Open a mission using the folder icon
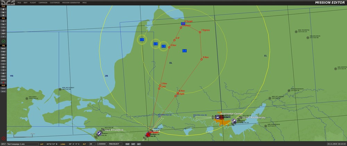Screen dimensions: 347x146 tap(3, 12)
